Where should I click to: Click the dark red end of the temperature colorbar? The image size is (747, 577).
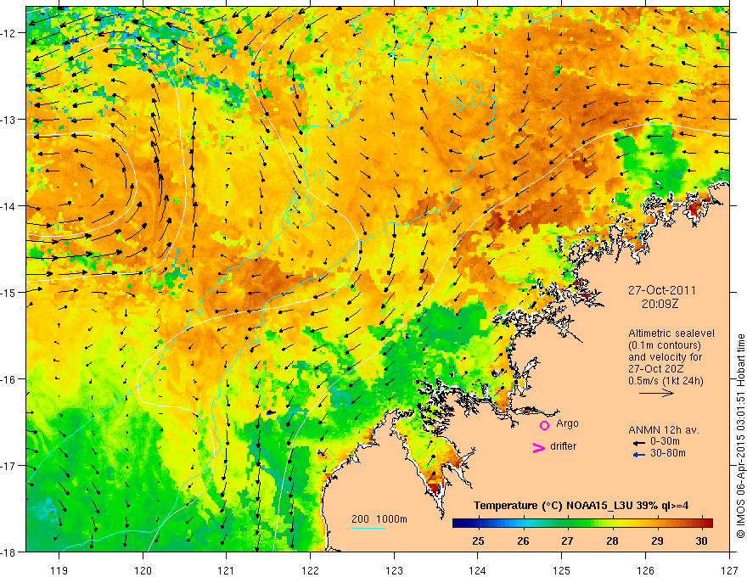tap(708, 523)
